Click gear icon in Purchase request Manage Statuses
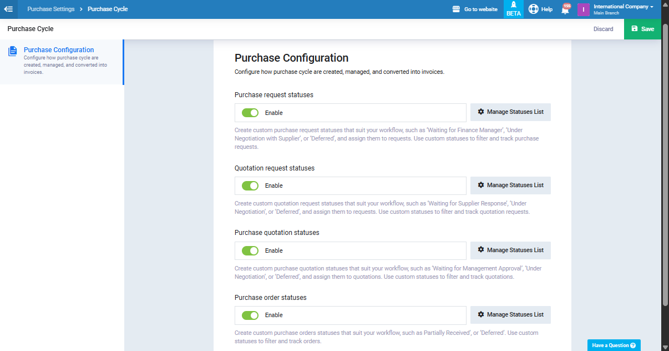 click(481, 112)
